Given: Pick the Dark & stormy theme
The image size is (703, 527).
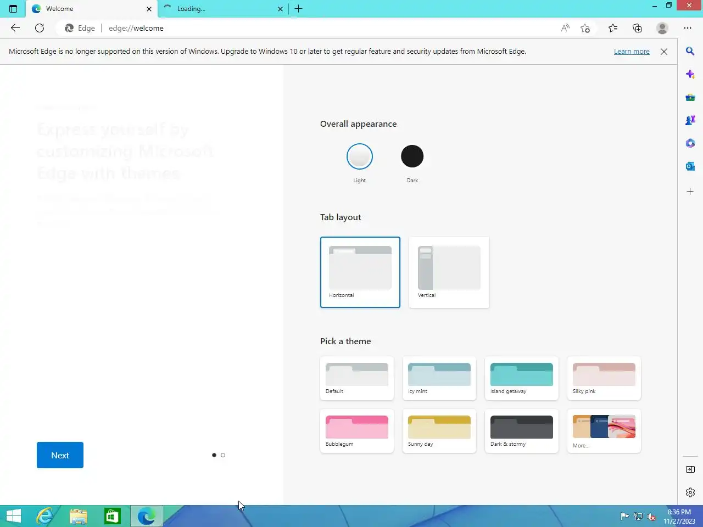Looking at the screenshot, I should coord(522,431).
